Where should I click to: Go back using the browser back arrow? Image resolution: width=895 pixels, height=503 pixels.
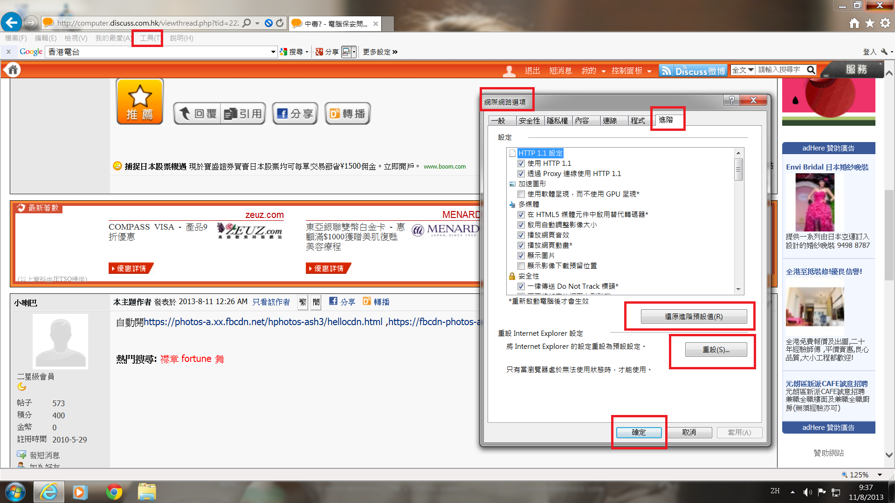click(x=12, y=22)
